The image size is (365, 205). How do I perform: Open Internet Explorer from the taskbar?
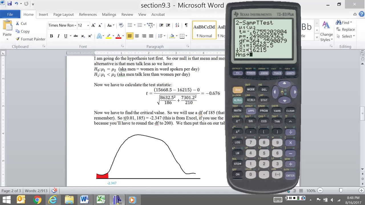point(53,200)
